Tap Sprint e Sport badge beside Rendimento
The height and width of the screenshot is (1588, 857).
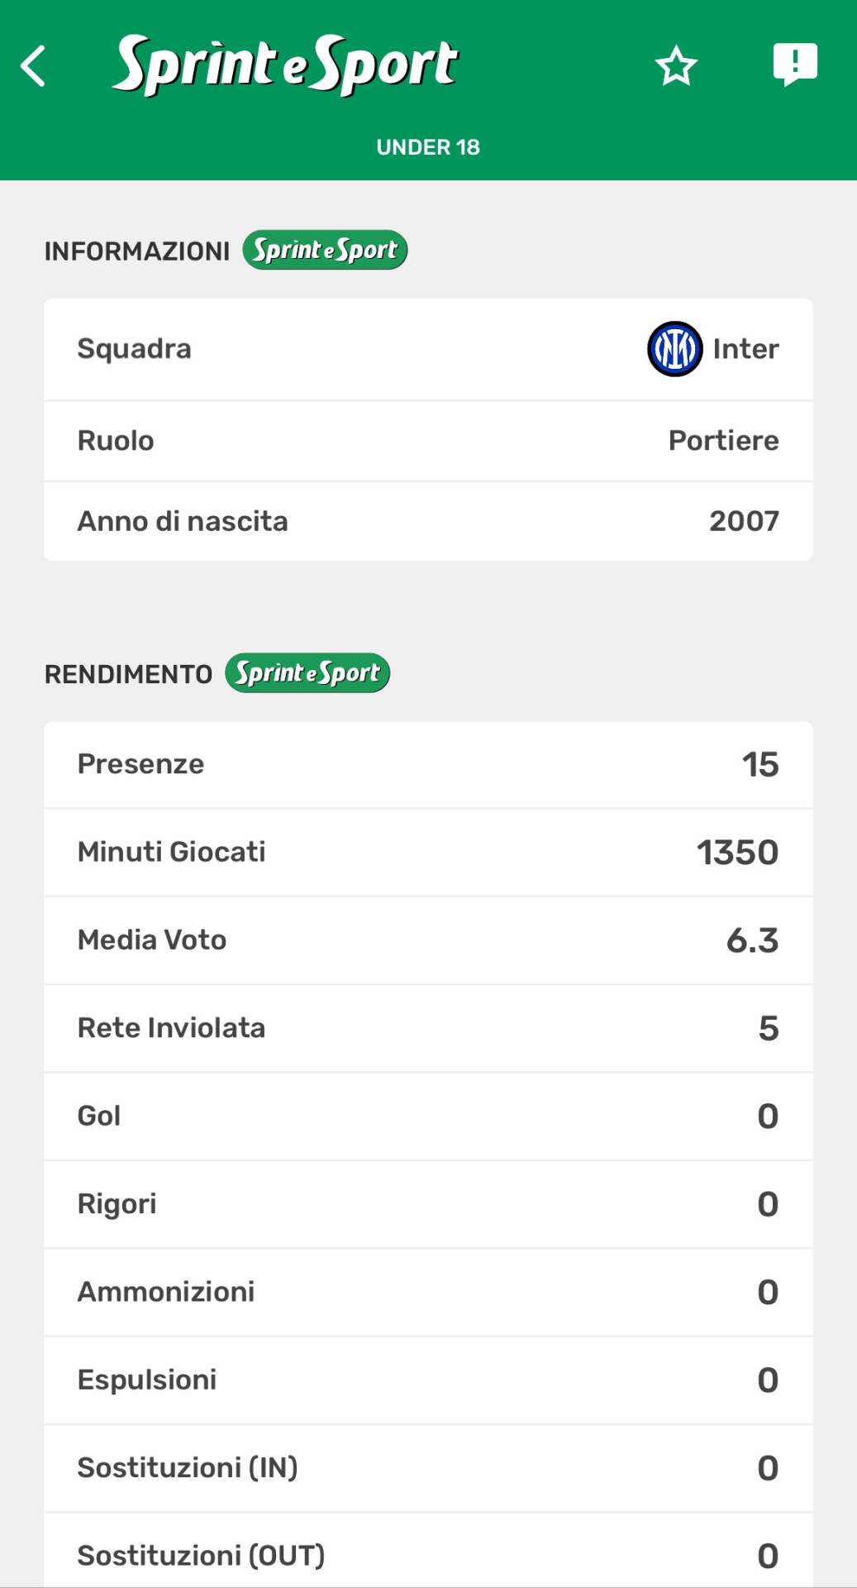point(307,673)
